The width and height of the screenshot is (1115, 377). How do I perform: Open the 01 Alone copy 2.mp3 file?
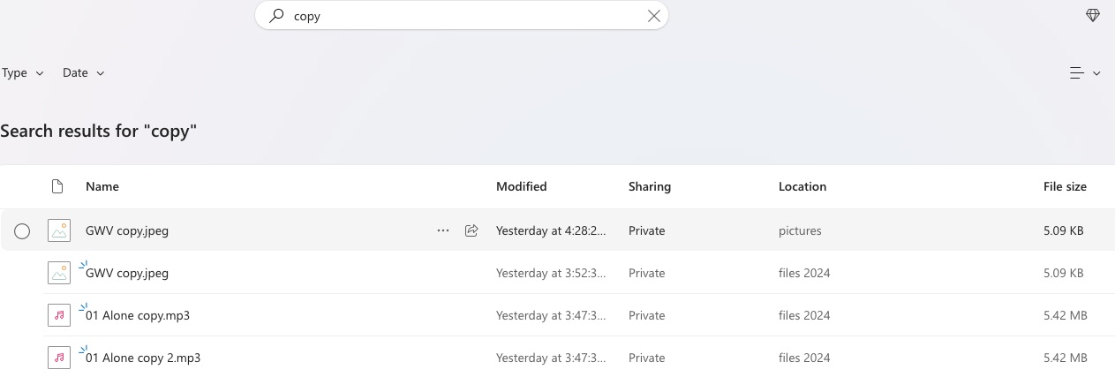click(143, 358)
